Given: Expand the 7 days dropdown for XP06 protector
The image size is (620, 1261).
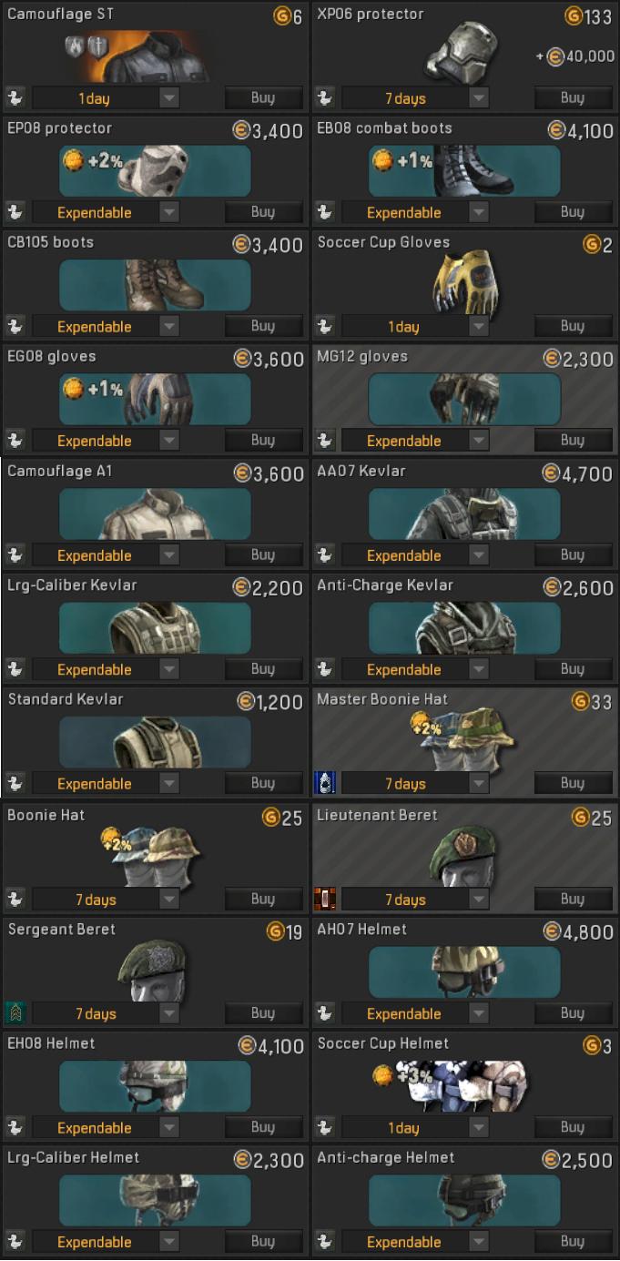Looking at the screenshot, I should pyautogui.click(x=479, y=98).
